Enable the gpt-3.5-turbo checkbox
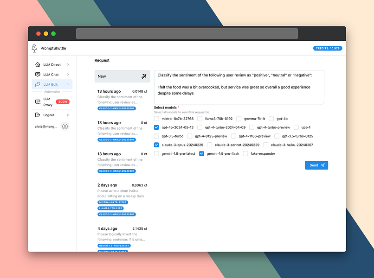Viewport: 374px width, 278px height. click(156, 136)
